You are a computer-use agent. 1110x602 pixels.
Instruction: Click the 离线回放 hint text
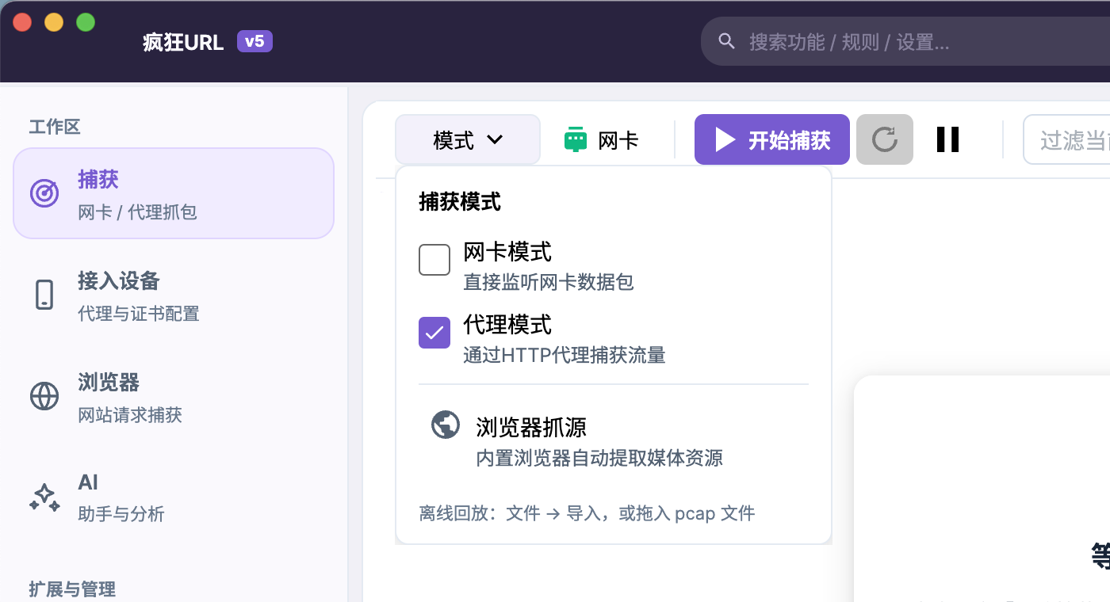pyautogui.click(x=587, y=513)
